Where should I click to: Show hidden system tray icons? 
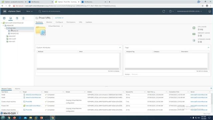pos(191,118)
